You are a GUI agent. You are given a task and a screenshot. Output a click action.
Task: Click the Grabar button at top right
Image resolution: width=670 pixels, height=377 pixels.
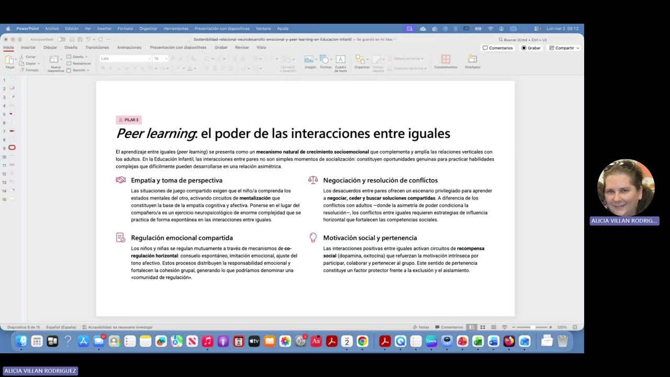[x=531, y=48]
